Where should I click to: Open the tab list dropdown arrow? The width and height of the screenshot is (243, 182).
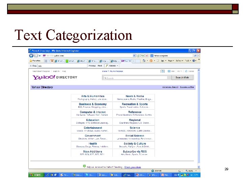click(x=49, y=61)
